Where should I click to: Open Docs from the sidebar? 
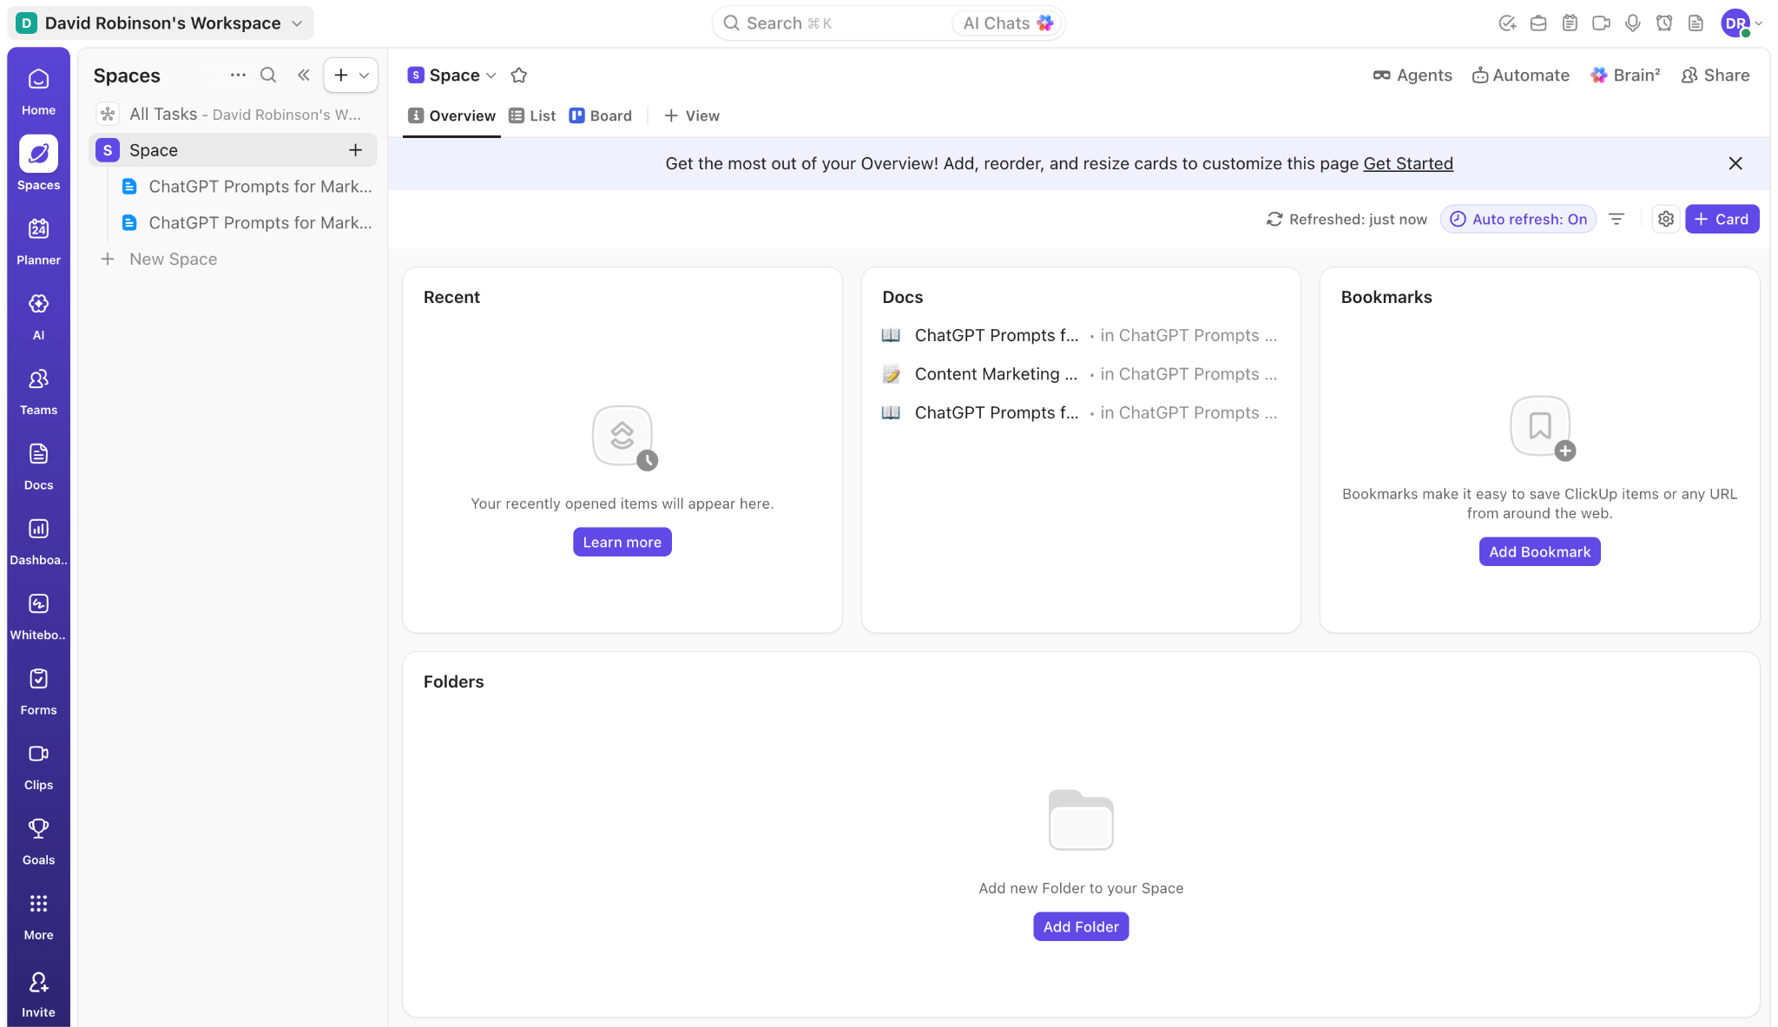pos(38,467)
